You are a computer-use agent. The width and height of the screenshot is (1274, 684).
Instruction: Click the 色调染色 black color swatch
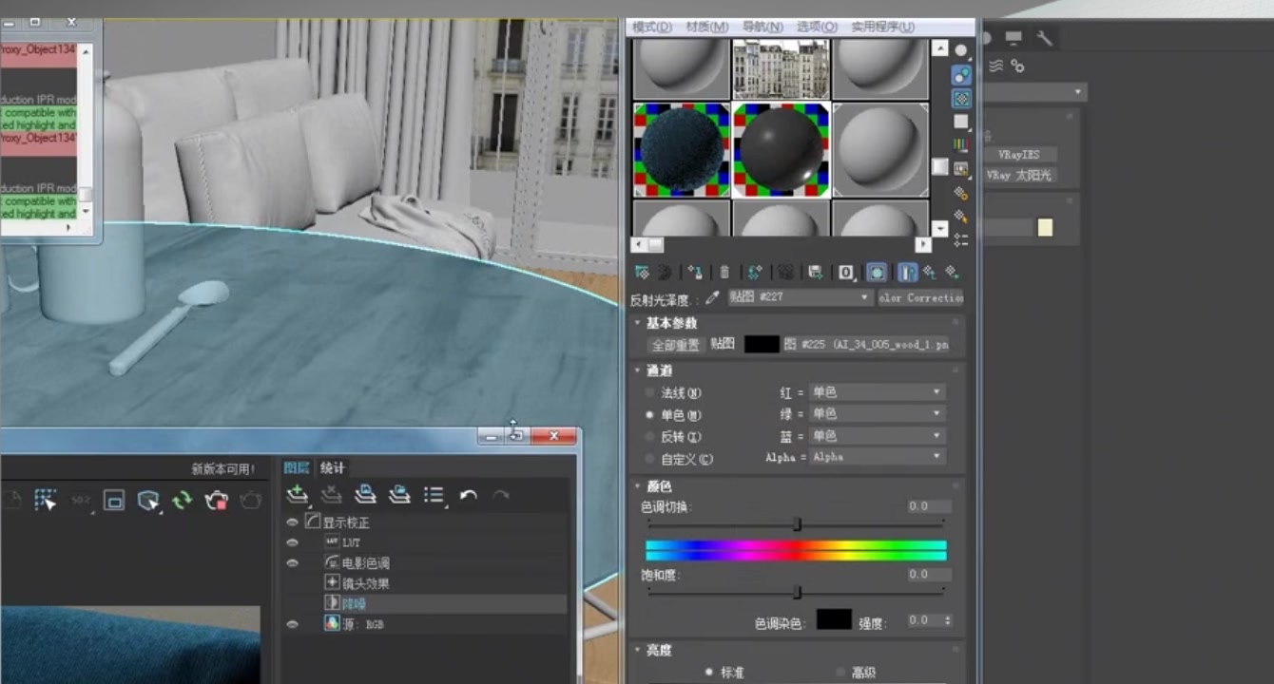click(x=834, y=620)
